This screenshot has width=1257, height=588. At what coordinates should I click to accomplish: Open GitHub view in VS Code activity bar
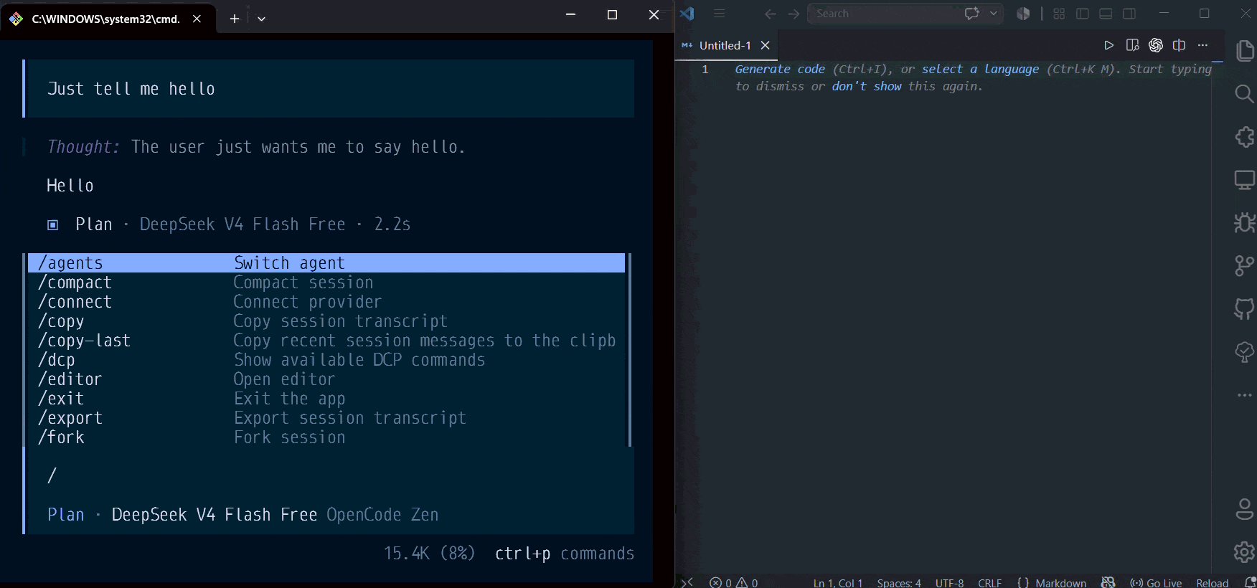pos(1245,309)
